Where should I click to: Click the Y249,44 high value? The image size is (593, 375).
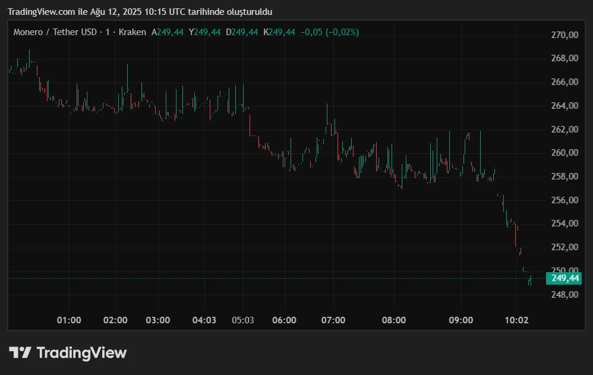coord(204,32)
